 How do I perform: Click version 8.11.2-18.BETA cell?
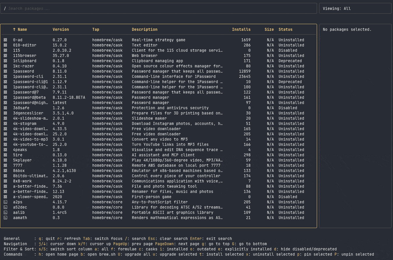(69, 97)
